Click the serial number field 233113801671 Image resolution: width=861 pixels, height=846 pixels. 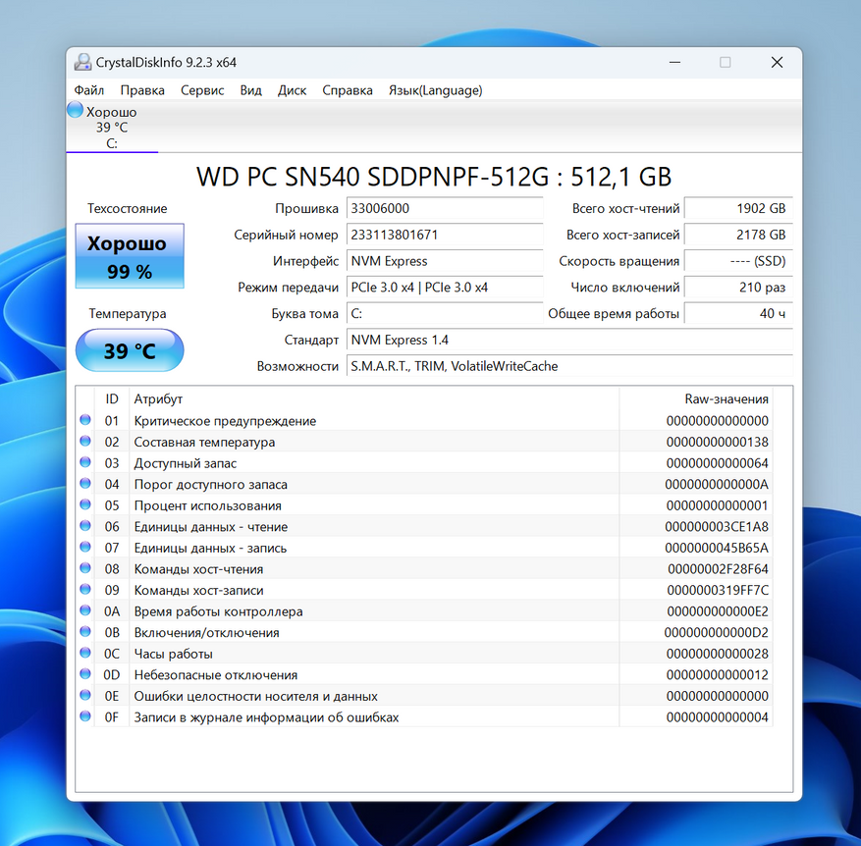coord(445,235)
